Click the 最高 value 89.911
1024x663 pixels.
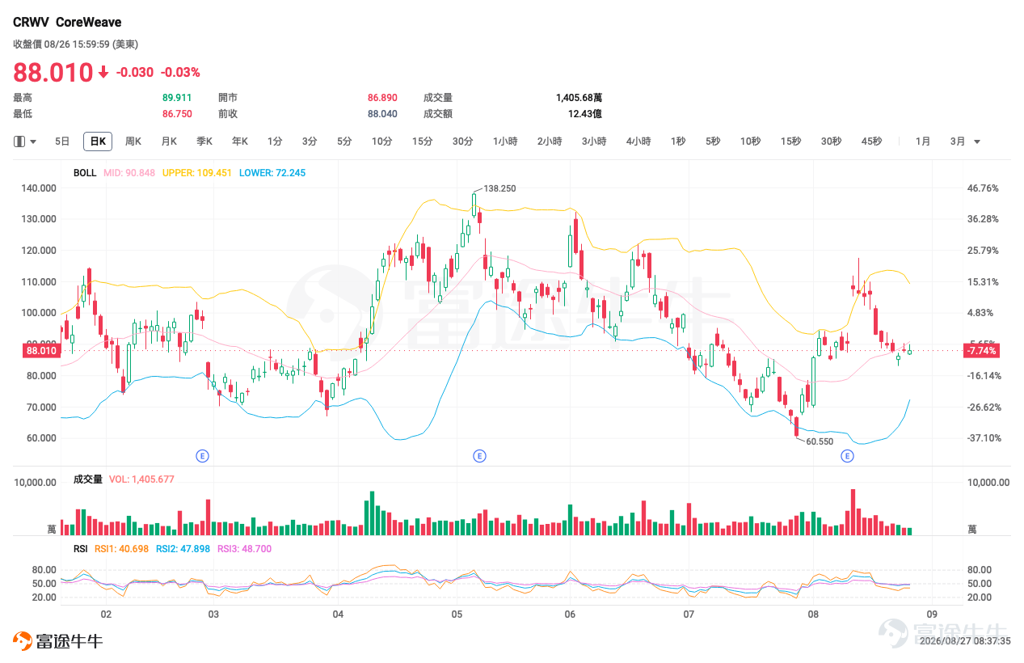click(x=177, y=98)
